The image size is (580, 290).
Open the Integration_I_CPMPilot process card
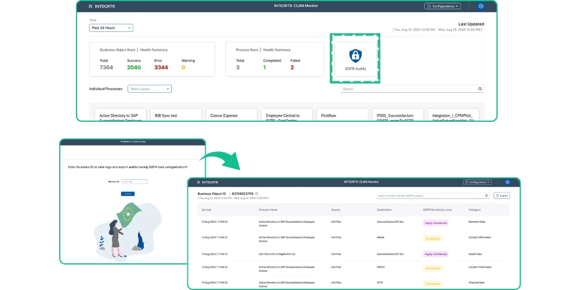click(454, 115)
